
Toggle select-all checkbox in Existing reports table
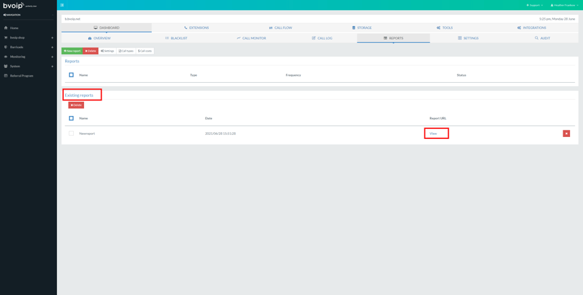click(71, 119)
